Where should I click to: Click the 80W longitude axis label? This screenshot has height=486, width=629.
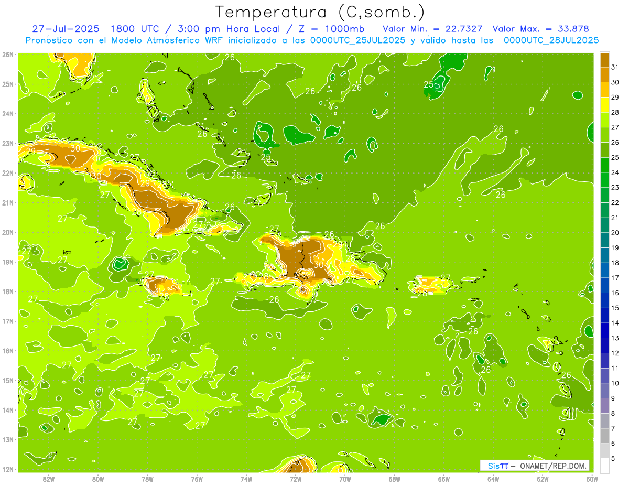point(98,479)
